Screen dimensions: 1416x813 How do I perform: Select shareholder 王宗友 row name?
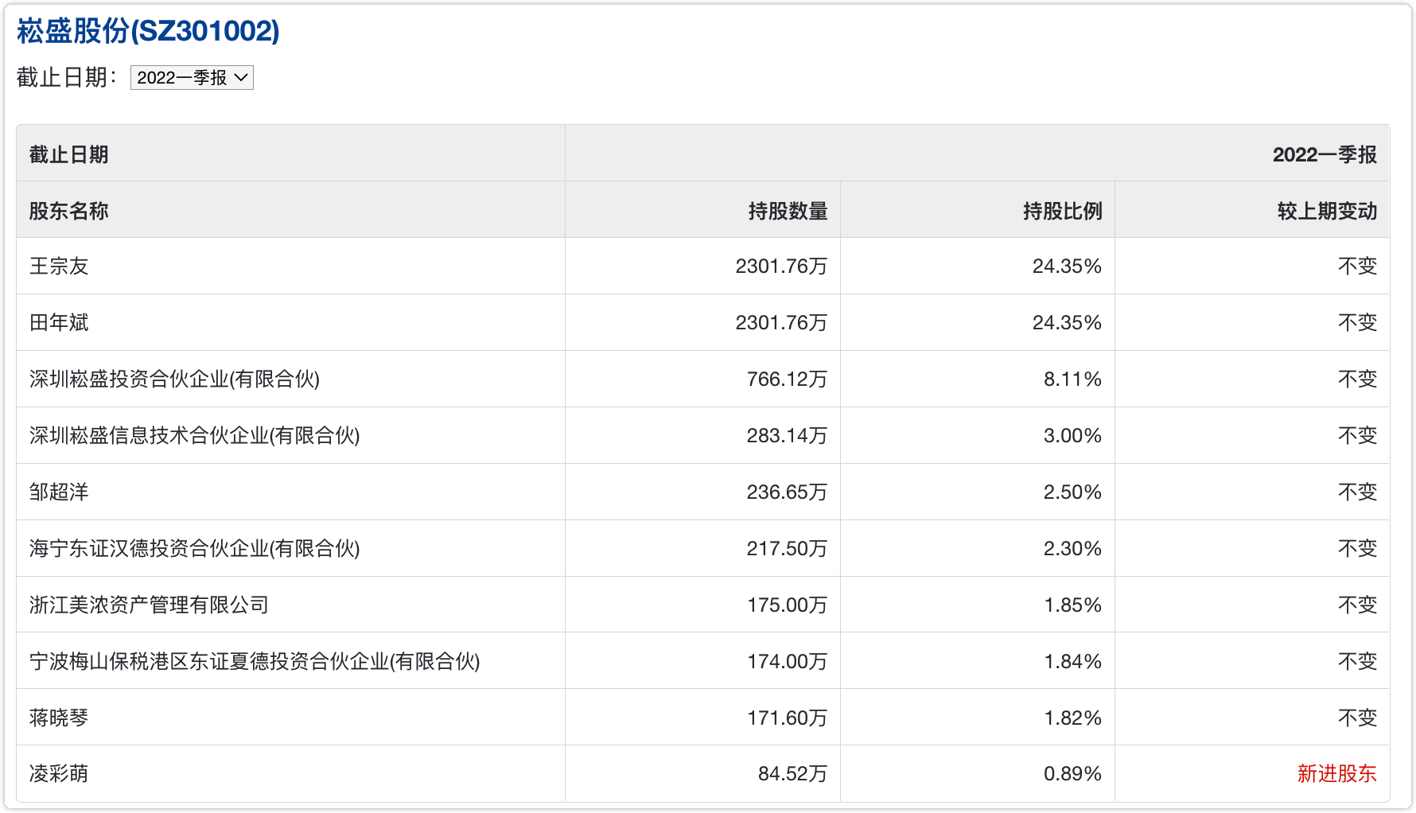click(59, 266)
